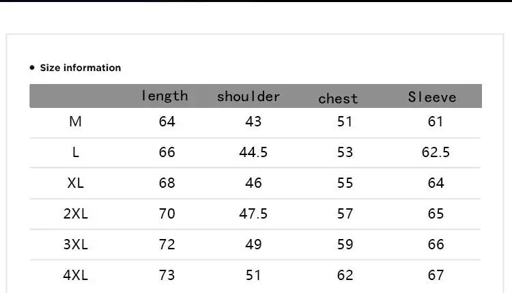Select the M size row label

coord(76,122)
